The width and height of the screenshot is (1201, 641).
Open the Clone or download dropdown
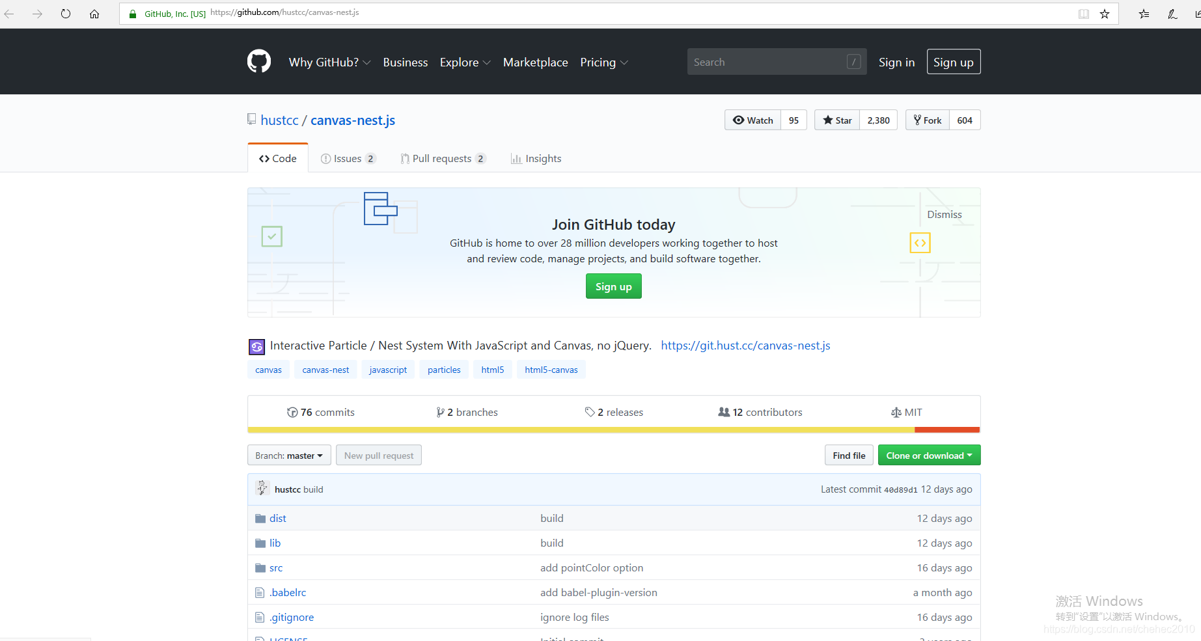pyautogui.click(x=929, y=456)
